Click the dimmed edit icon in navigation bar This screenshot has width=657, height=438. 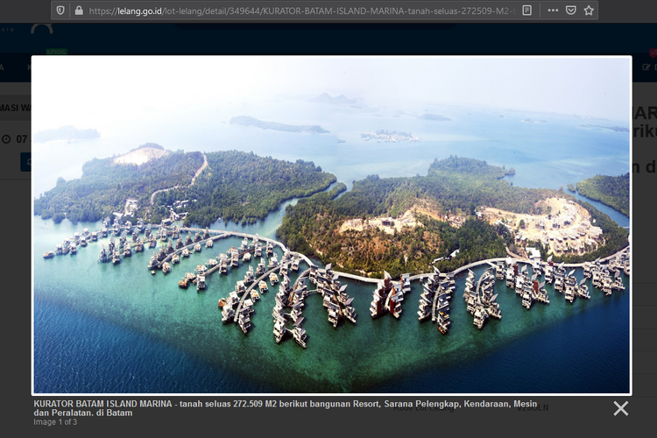coord(647,67)
